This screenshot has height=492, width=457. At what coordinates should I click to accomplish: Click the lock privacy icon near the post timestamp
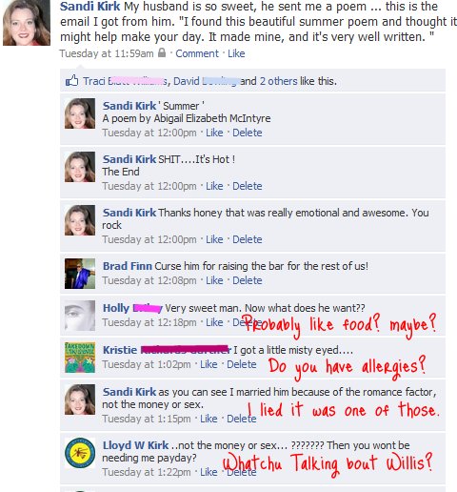[162, 52]
